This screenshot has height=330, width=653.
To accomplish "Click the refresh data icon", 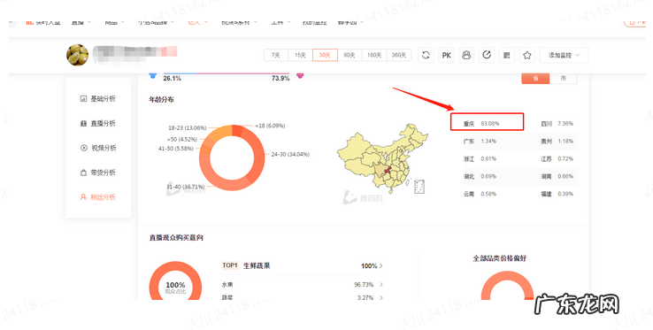I will 426,55.
